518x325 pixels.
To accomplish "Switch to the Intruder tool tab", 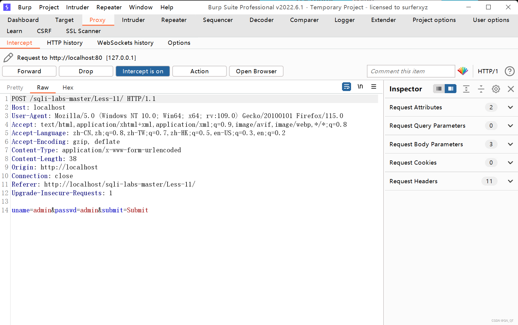I will click(133, 20).
